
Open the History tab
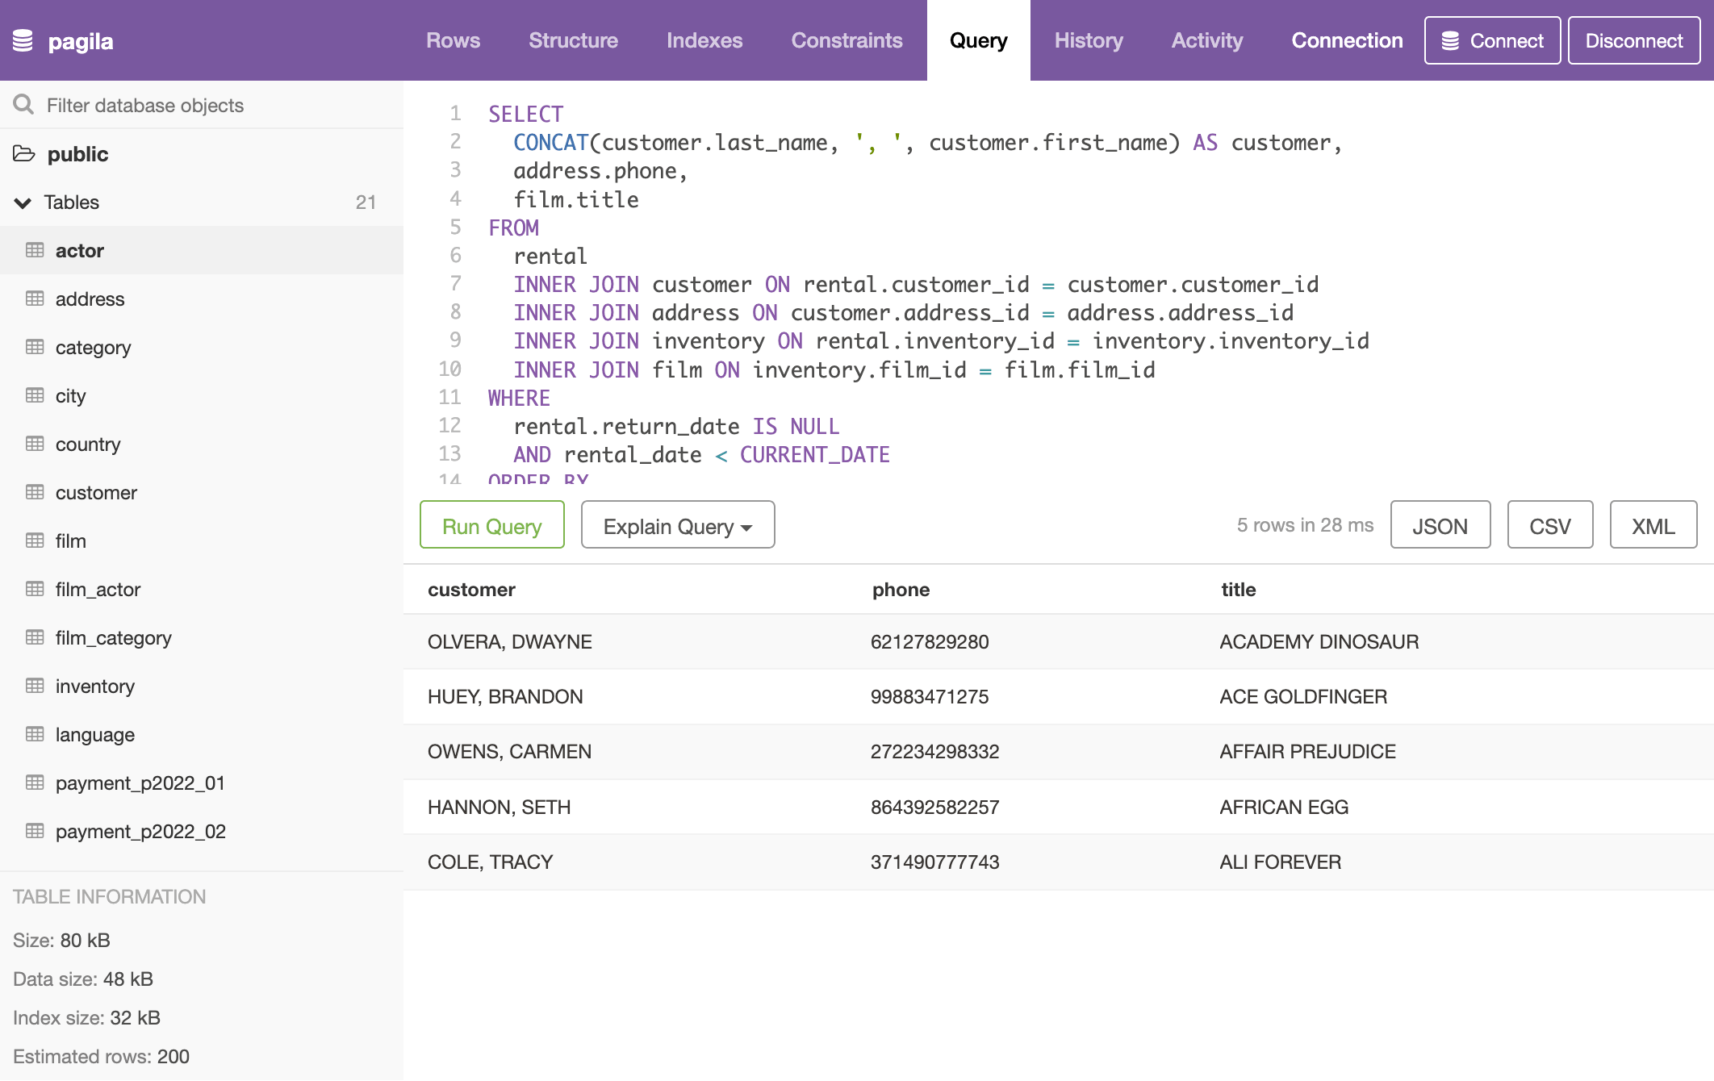1088,40
